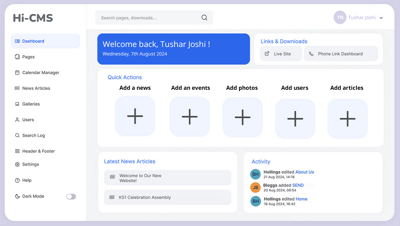Image resolution: width=400 pixels, height=226 pixels.
Task: Click the Settings gear icon in sidebar
Action: [x=17, y=164]
